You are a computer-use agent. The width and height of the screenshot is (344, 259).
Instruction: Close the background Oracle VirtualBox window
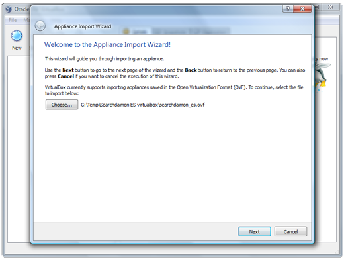331,7
